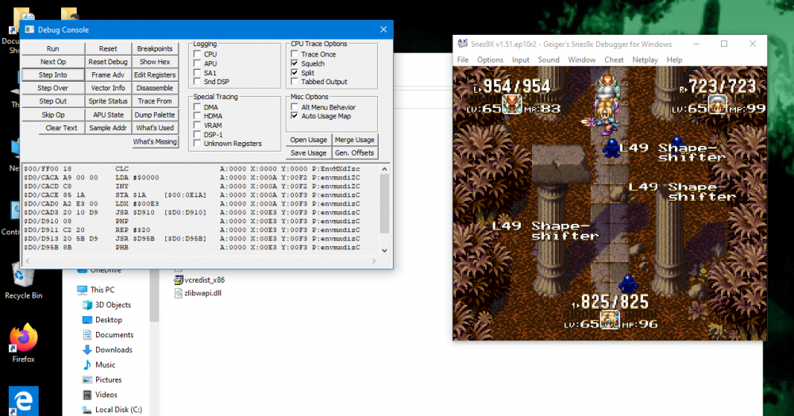Open the Firefox desktop icon
The width and height of the screenshot is (794, 416).
(x=23, y=338)
